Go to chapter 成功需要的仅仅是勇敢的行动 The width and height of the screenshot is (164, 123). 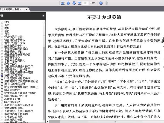pos(21,81)
